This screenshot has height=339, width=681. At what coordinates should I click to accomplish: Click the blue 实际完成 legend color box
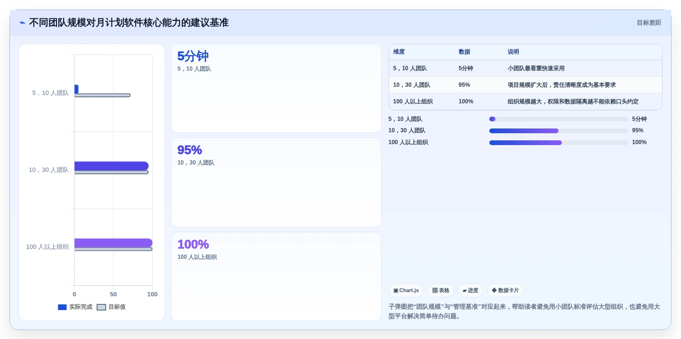point(62,307)
